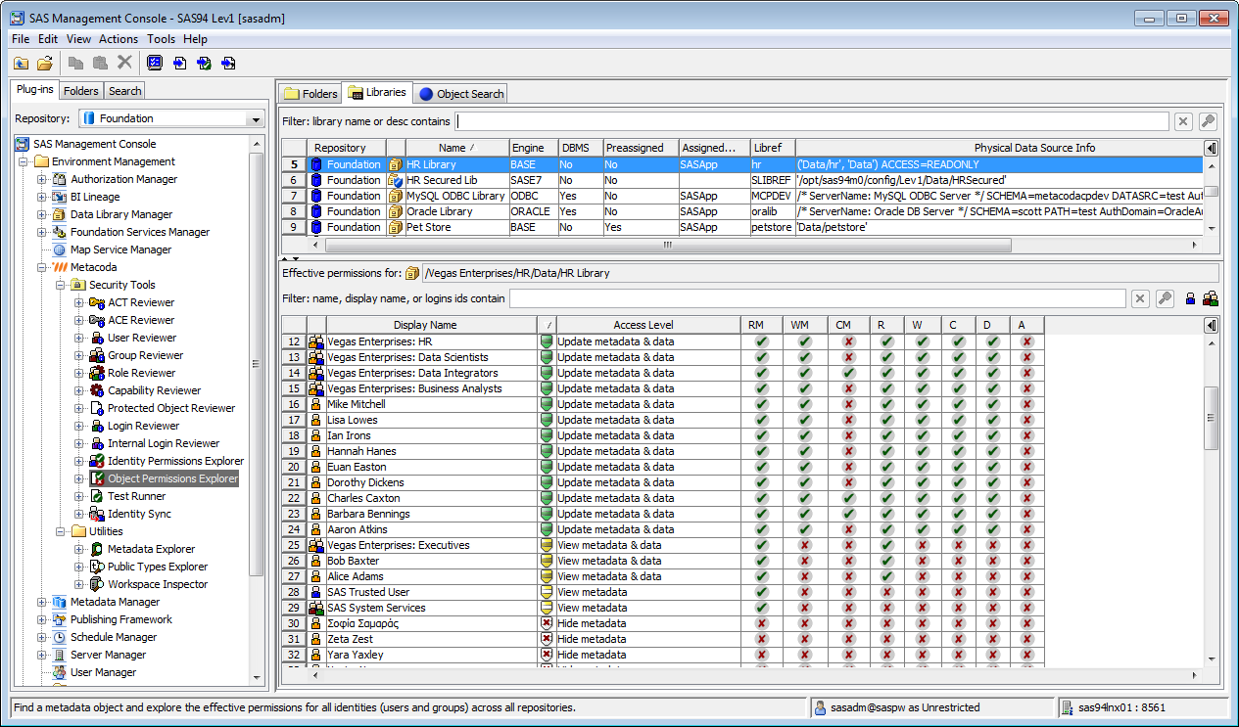Click the W permission icon for Lisa Lowes

(921, 420)
